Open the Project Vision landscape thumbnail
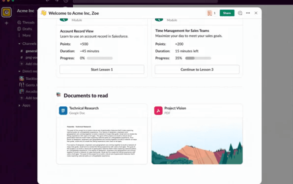The height and width of the screenshot is (184, 293). (197, 141)
